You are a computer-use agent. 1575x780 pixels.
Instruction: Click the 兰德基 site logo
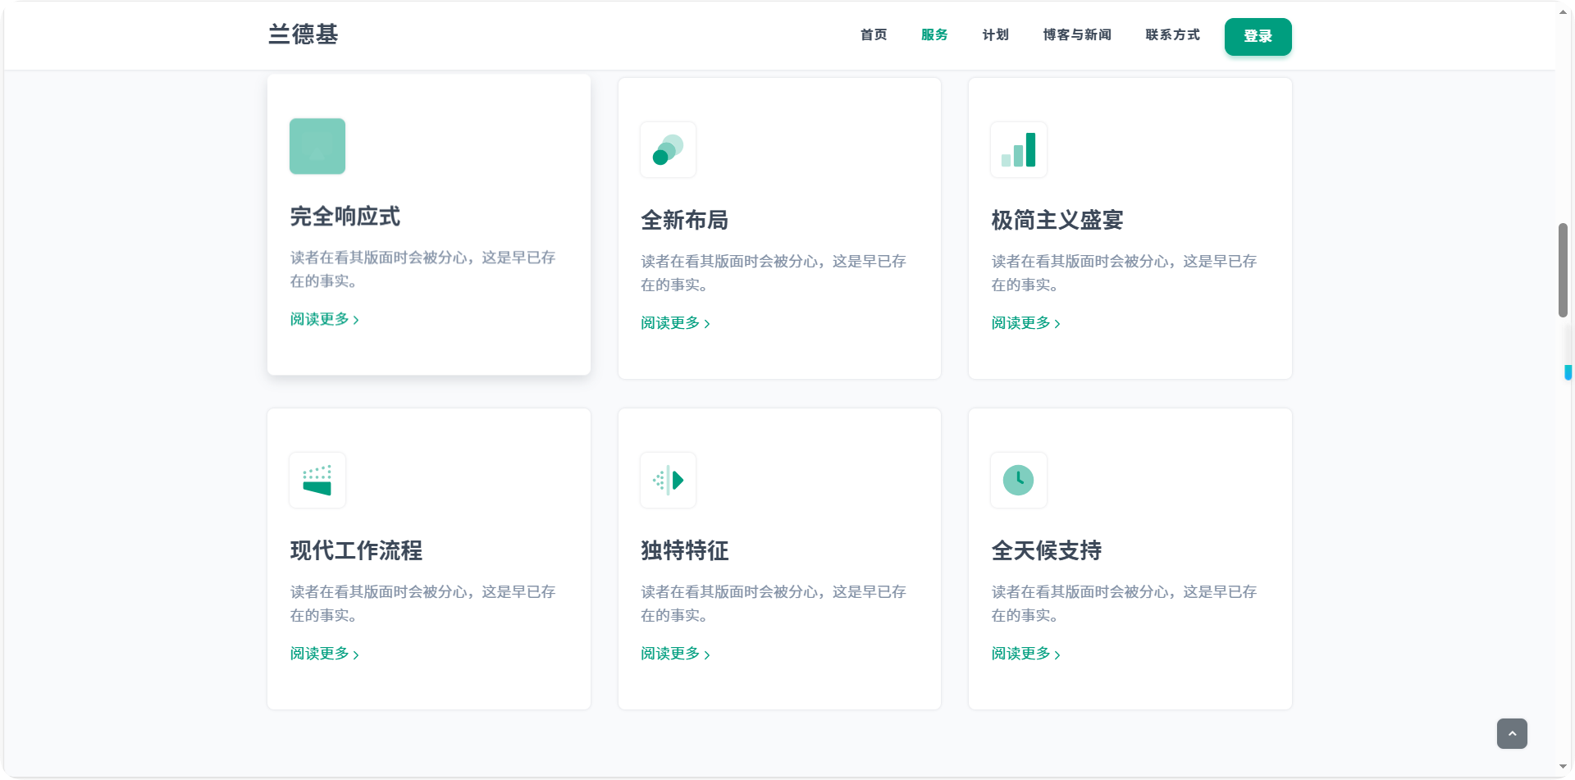[304, 34]
